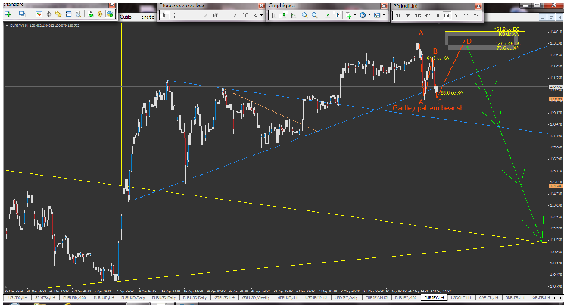Set timeframe to D1
The height and width of the screenshot is (305, 567).
[456, 16]
